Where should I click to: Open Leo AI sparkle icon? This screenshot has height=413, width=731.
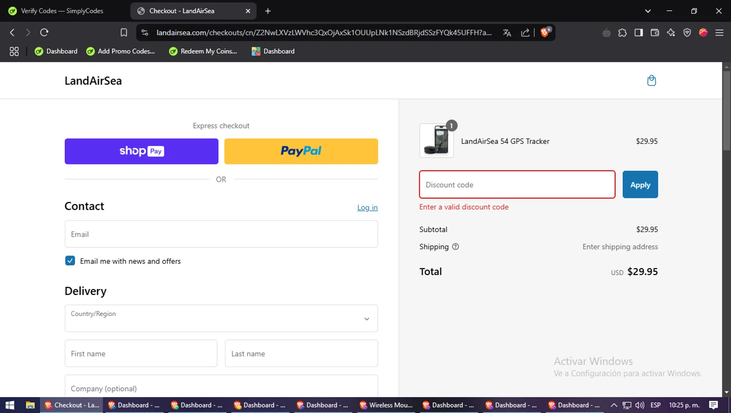point(671,33)
